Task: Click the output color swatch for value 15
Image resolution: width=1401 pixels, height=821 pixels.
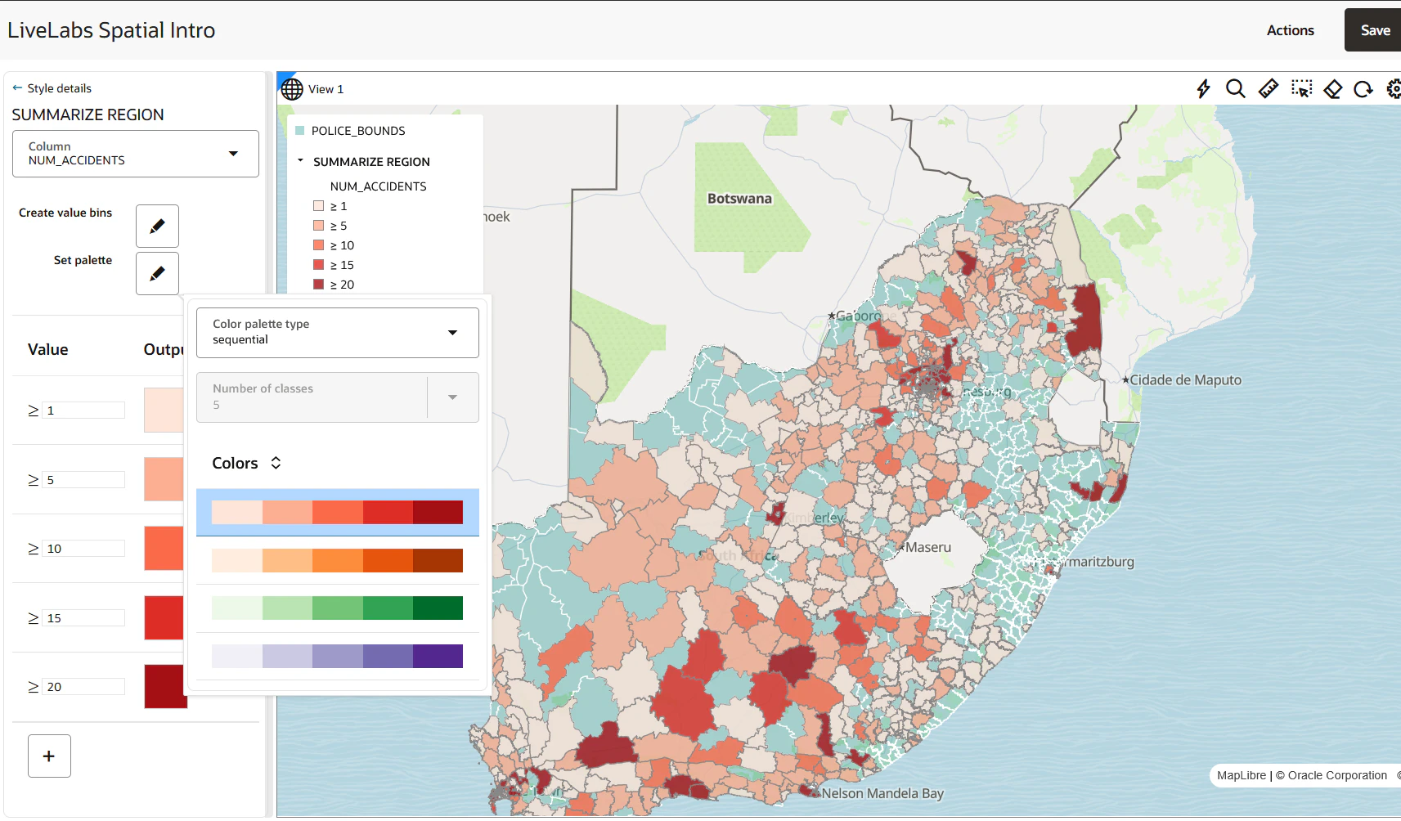Action: point(164,617)
